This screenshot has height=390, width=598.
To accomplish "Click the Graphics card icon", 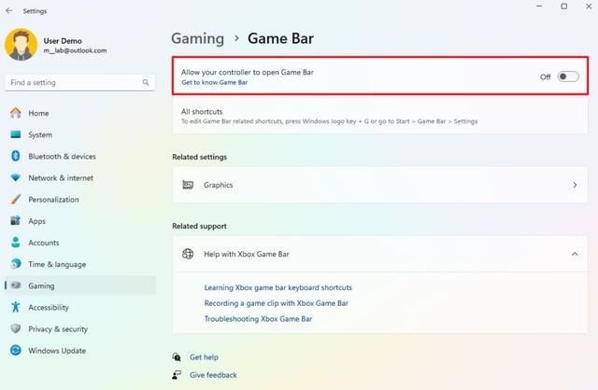I will pos(188,185).
